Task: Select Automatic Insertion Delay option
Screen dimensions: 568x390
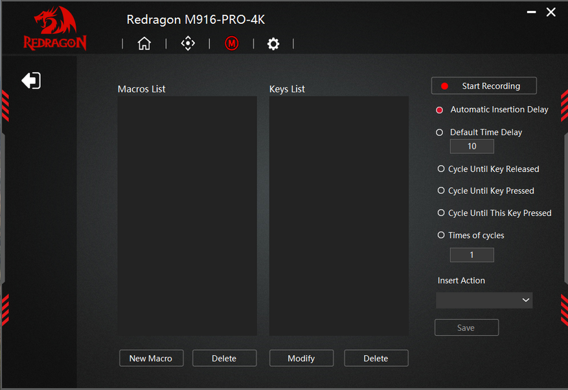Action: tap(439, 110)
